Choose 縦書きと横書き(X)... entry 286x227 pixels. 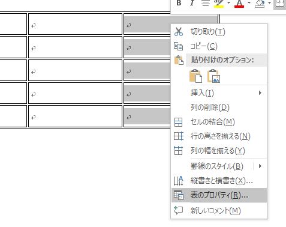[219, 181]
